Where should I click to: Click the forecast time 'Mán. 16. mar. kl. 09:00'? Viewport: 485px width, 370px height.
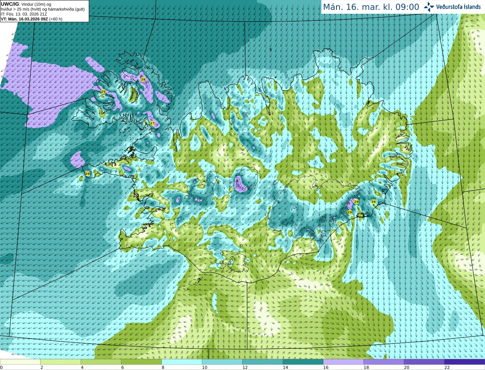pyautogui.click(x=371, y=7)
